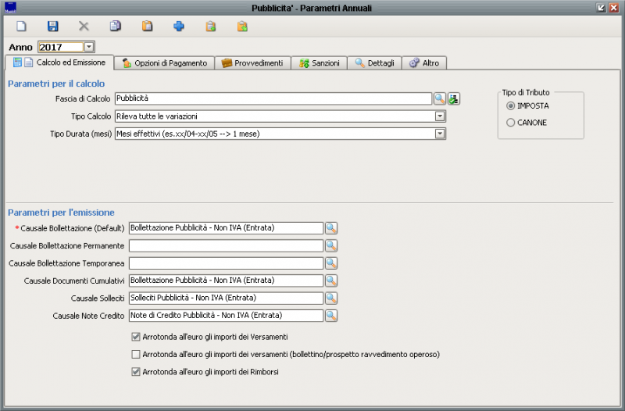Expand the Tipo Durata (mesi) dropdown

[440, 134]
